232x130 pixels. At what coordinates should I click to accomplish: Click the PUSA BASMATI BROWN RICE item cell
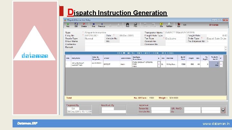tap(145, 65)
